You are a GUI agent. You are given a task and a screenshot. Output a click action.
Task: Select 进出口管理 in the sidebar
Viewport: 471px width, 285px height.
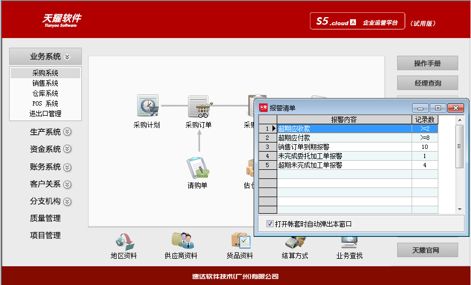click(x=45, y=114)
